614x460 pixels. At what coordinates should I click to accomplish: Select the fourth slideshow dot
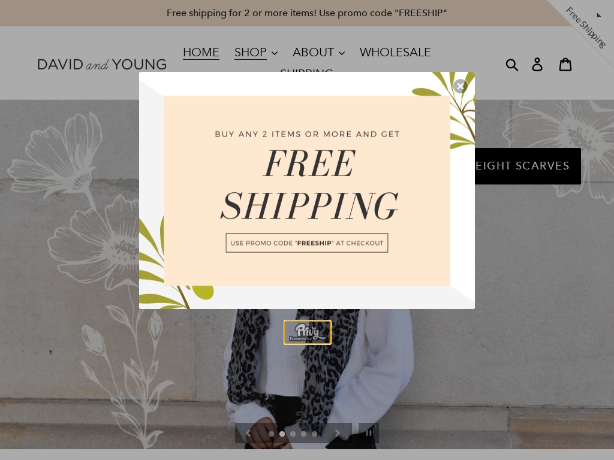click(x=303, y=434)
